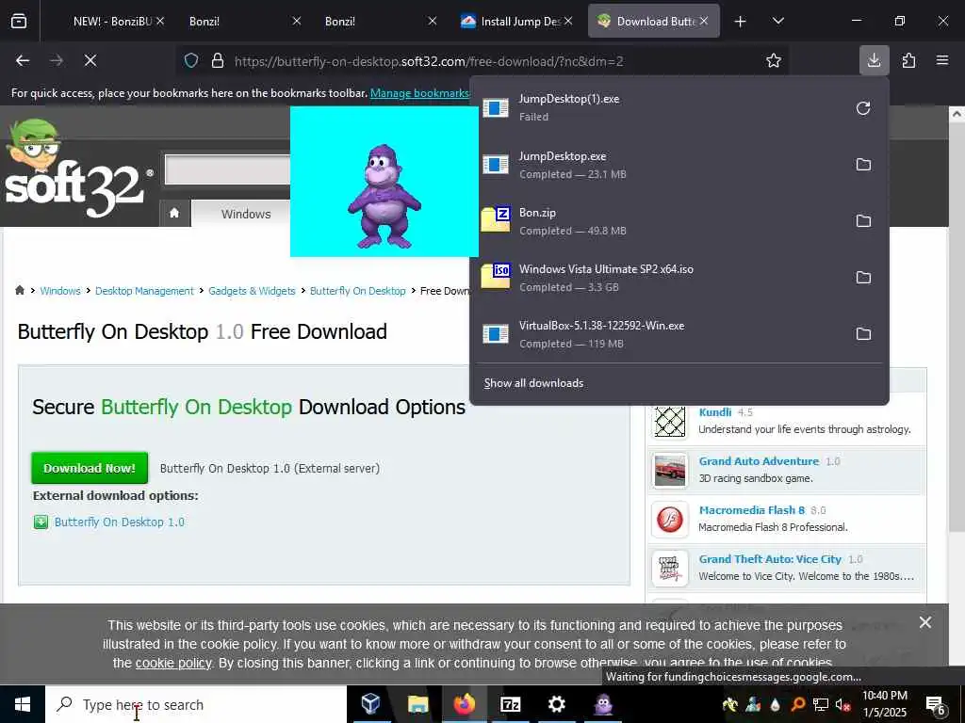The image size is (965, 723).
Task: Open VirtualBox from taskbar
Action: point(370,704)
